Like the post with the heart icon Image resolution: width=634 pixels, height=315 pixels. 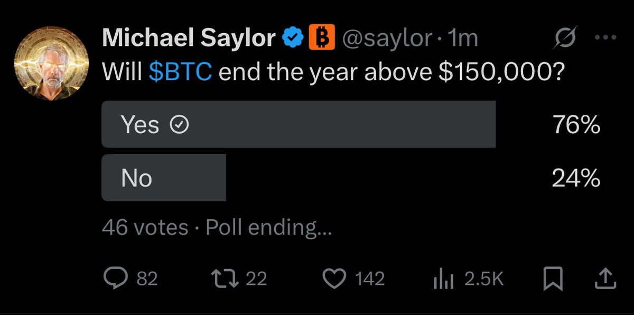[333, 279]
